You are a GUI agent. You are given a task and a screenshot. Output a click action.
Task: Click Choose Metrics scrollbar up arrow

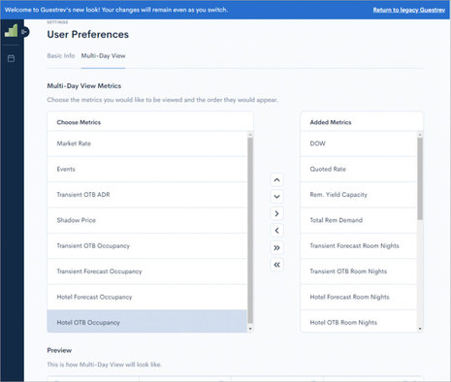(250, 134)
